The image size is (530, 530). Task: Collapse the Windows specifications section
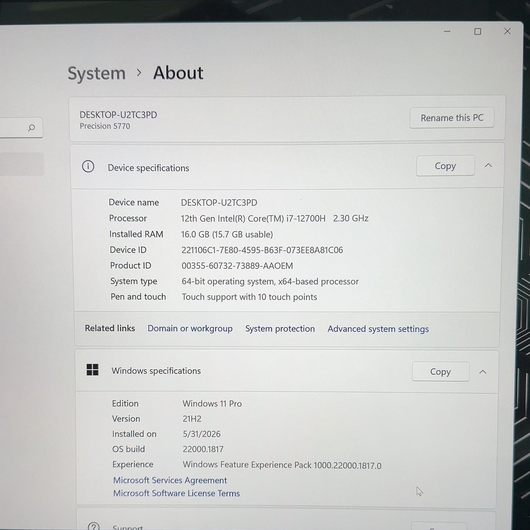coord(483,372)
